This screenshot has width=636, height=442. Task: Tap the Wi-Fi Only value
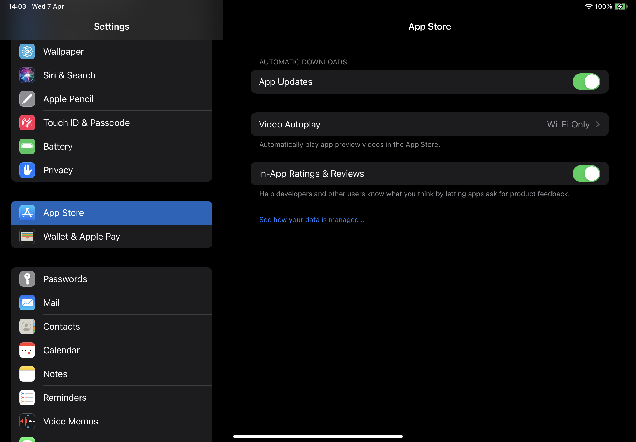(568, 124)
